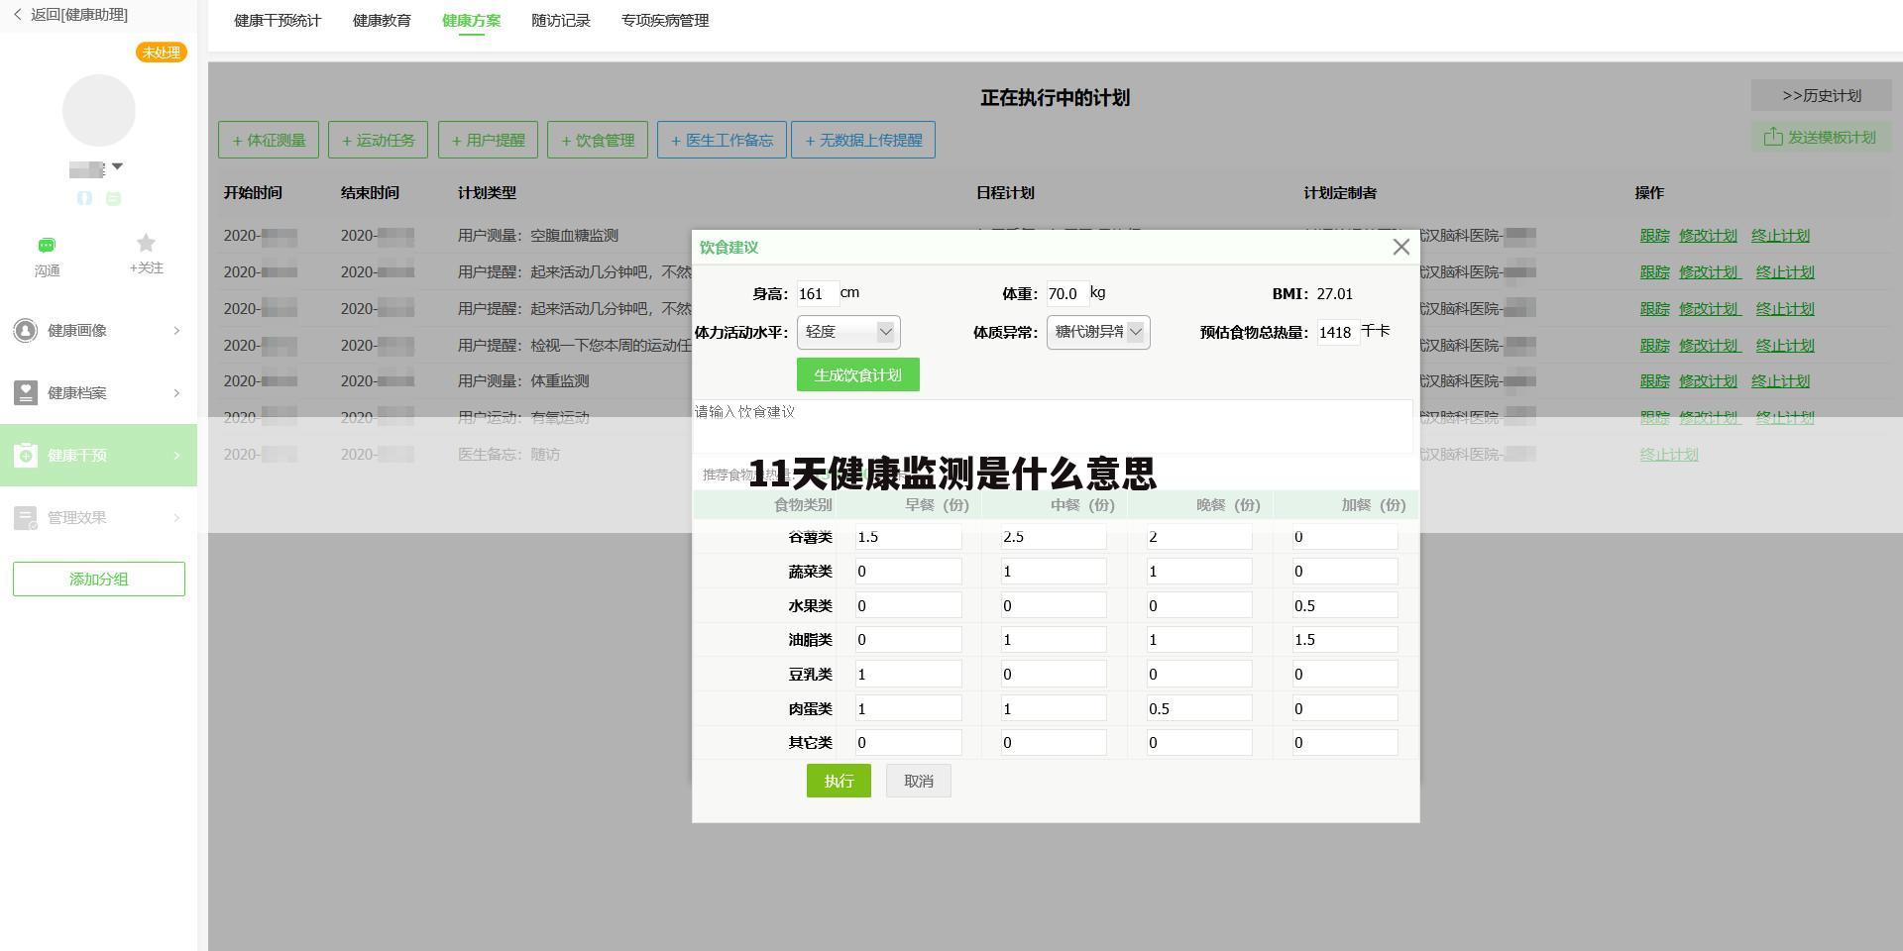
Task: Click the back arrow to 健康助理
Action: pyautogui.click(x=17, y=15)
